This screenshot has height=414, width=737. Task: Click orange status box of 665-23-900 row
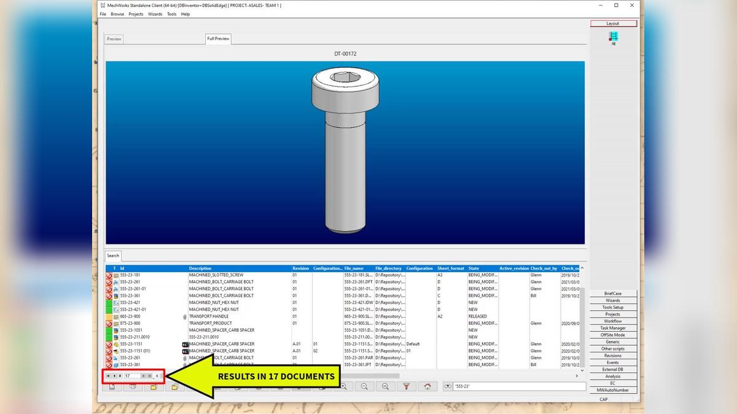click(x=109, y=316)
